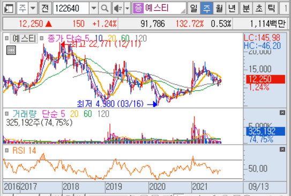Screen dimensions: 291x196
Task: Switch to minute chart 분
Action: (246, 9)
